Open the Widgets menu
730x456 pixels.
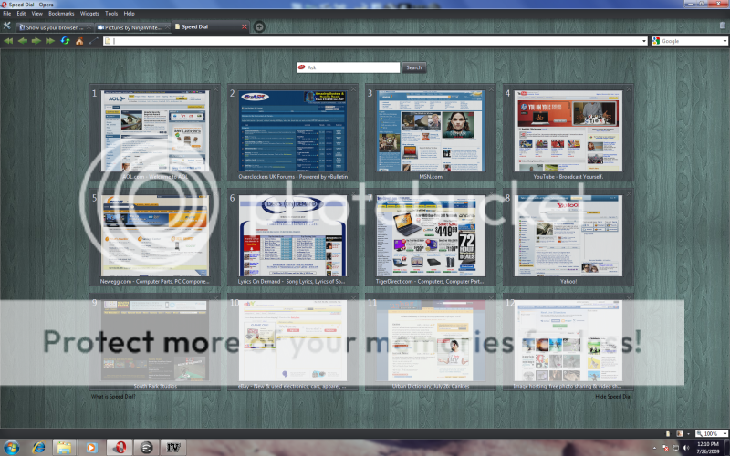click(x=89, y=14)
